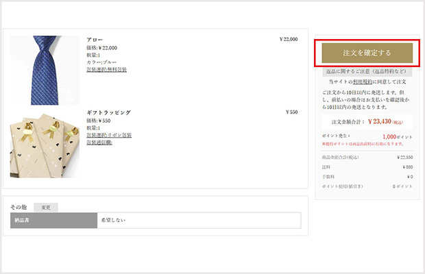Viewport: 425px width, 274px height.
Task: Open the 包装通信欄 wrapping message link
Action: (x=99, y=142)
